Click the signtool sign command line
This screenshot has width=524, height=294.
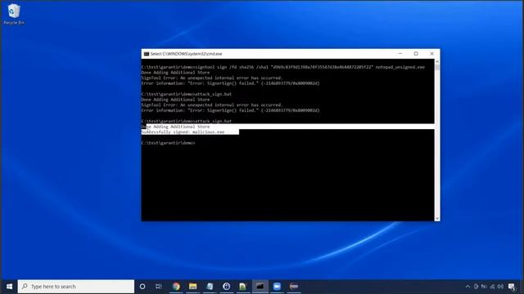283,67
